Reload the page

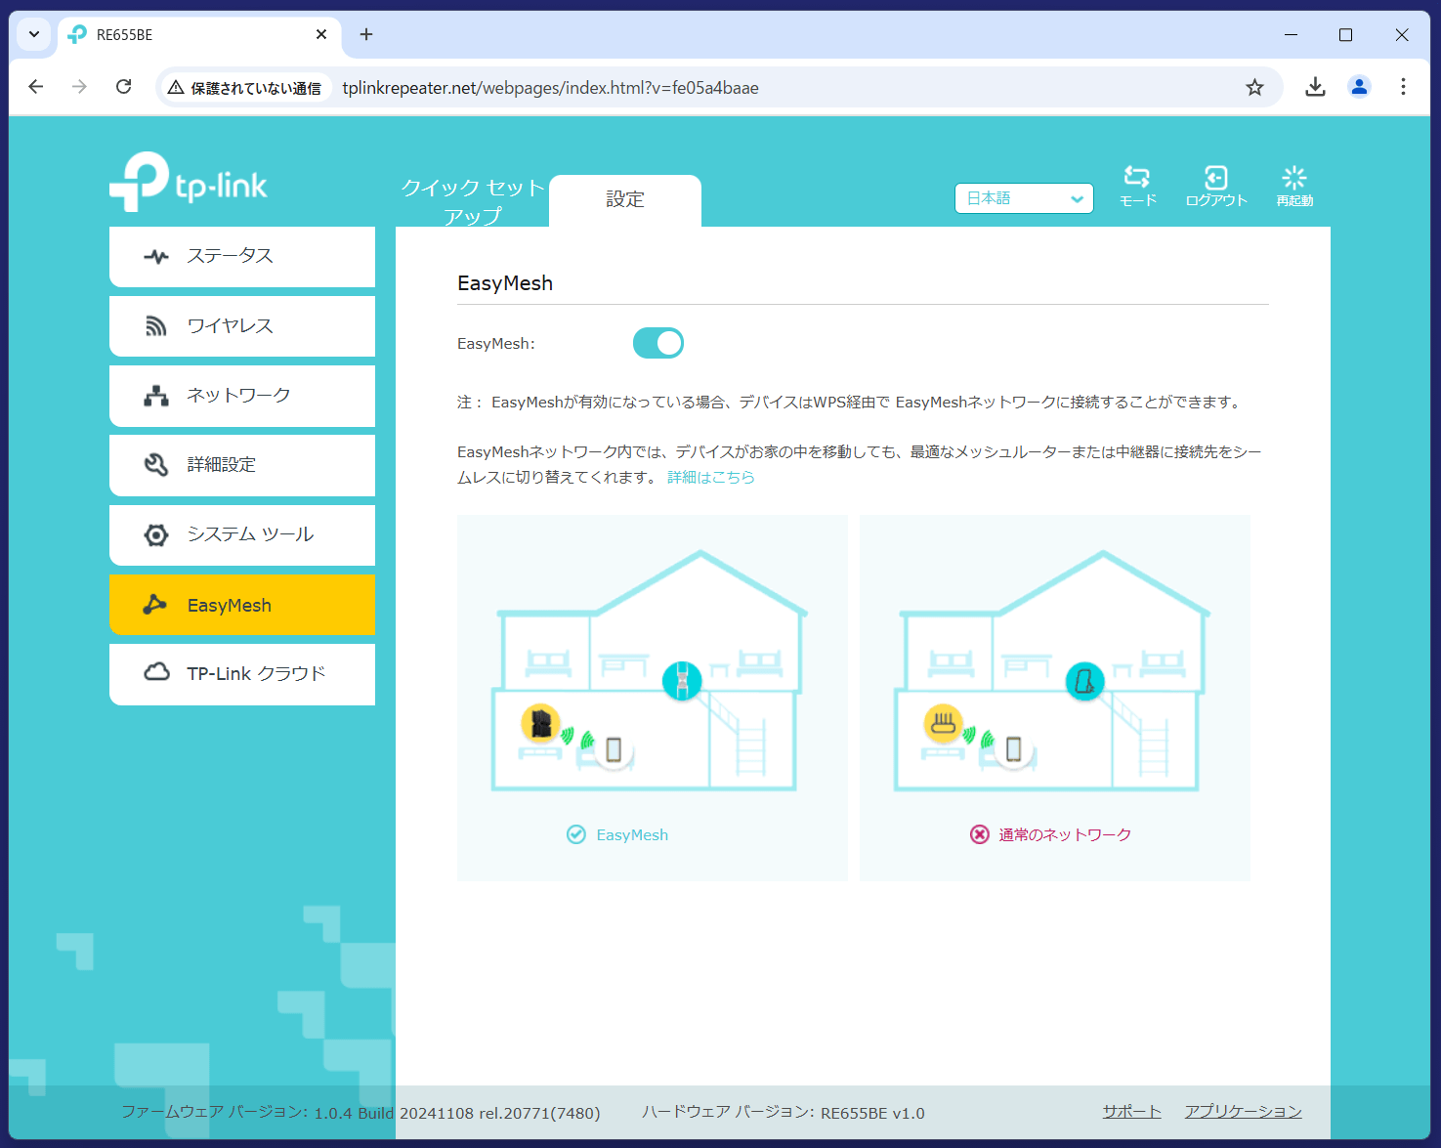(123, 87)
